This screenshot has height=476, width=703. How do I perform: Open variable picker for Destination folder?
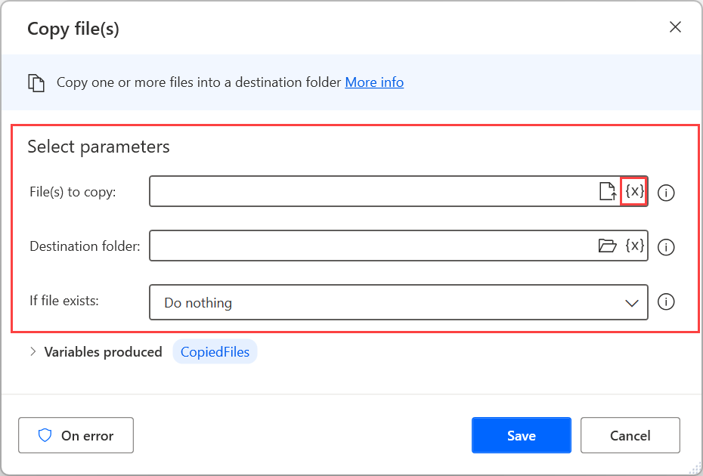(635, 246)
